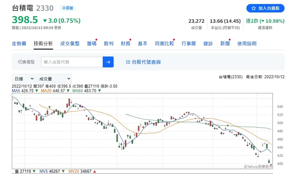Open the 同業比較 tab
This screenshot has height=174, width=287.
(x=164, y=44)
